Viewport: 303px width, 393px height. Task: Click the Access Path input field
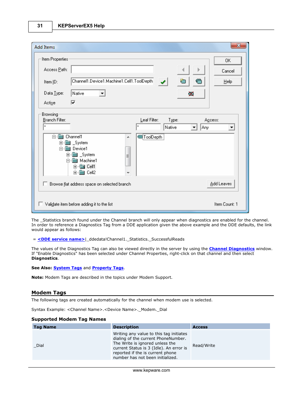pyautogui.click(x=112, y=69)
